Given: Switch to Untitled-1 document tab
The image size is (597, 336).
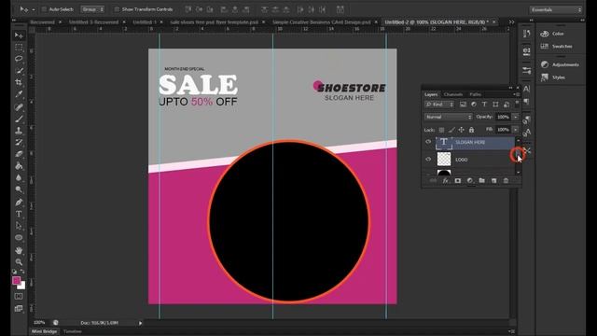Looking at the screenshot, I should point(145,22).
